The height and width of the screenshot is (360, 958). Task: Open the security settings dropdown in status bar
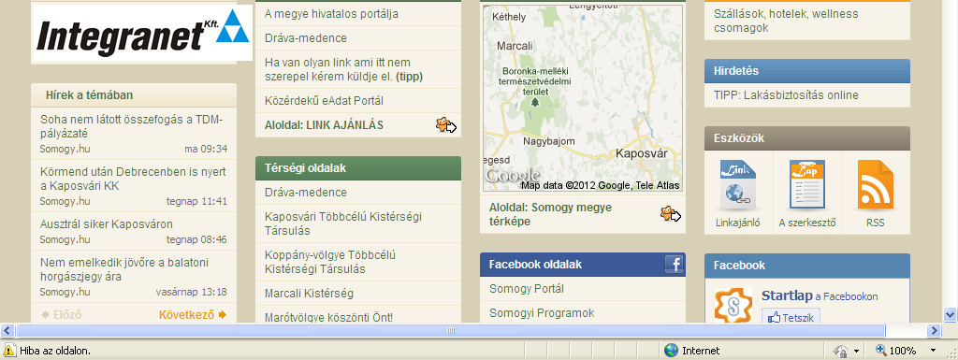coord(857,351)
